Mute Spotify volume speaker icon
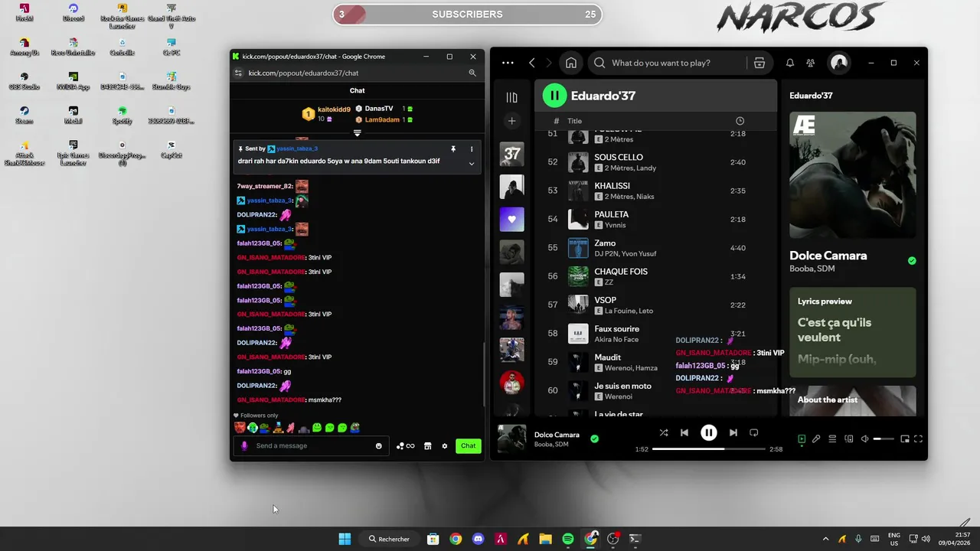The width and height of the screenshot is (980, 551). point(864,439)
